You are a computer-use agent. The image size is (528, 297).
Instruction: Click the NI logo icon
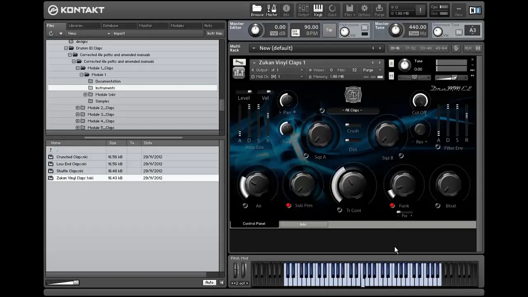(474, 10)
